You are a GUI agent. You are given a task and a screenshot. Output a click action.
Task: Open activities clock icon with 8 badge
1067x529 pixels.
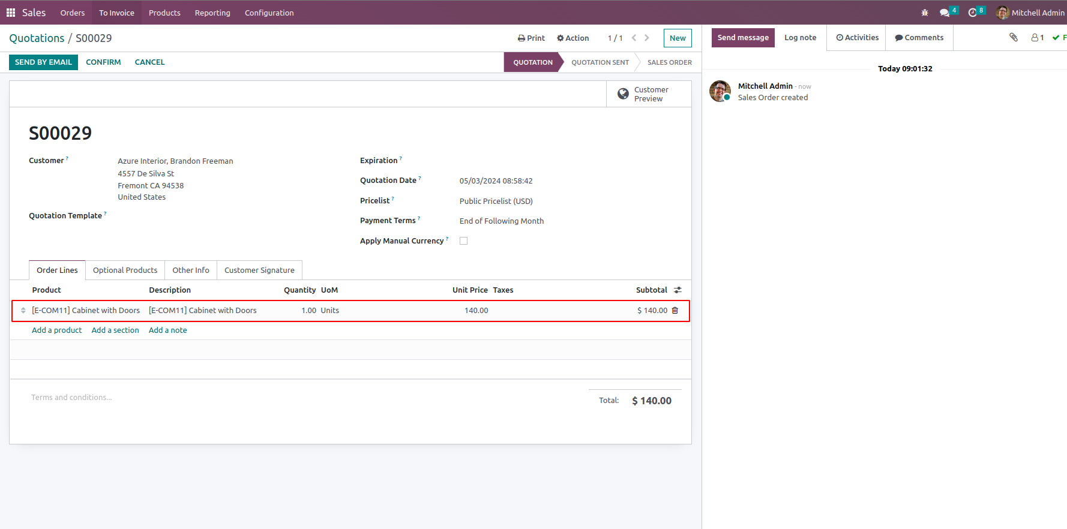click(x=976, y=12)
